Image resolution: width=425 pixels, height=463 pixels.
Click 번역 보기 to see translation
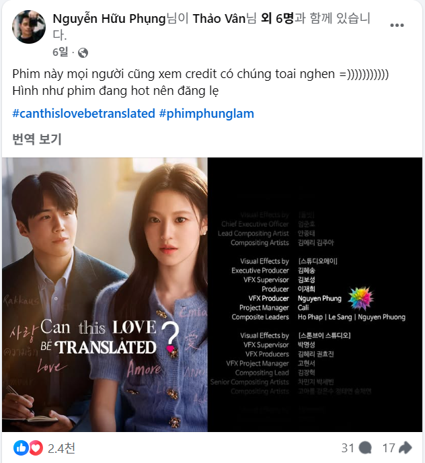(x=37, y=139)
